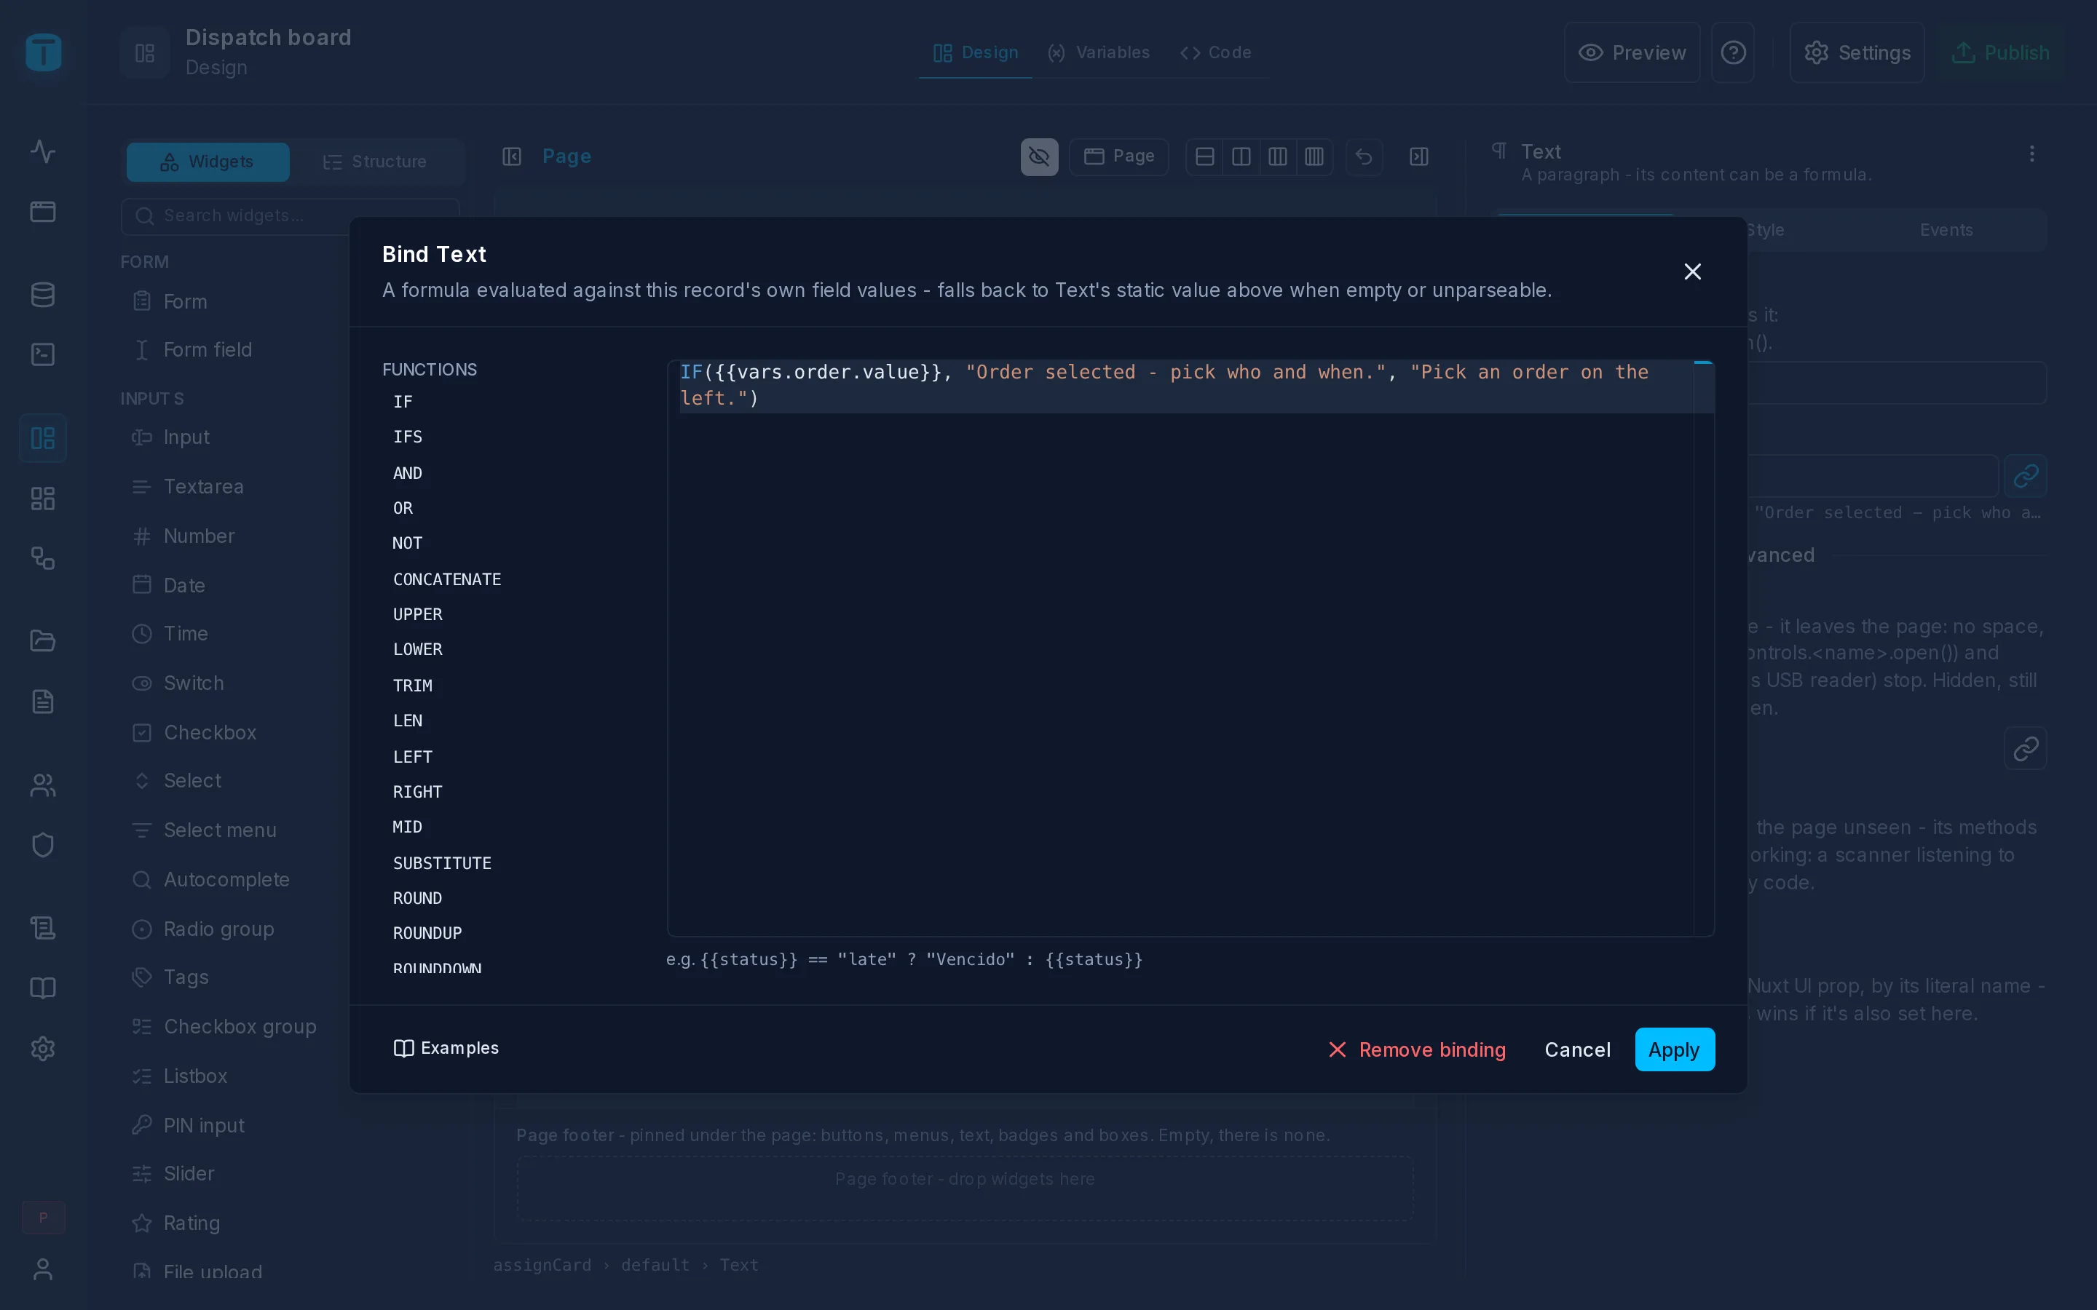This screenshot has height=1310, width=2097.
Task: Click the binding link icon beside the Text field
Action: [2026, 476]
